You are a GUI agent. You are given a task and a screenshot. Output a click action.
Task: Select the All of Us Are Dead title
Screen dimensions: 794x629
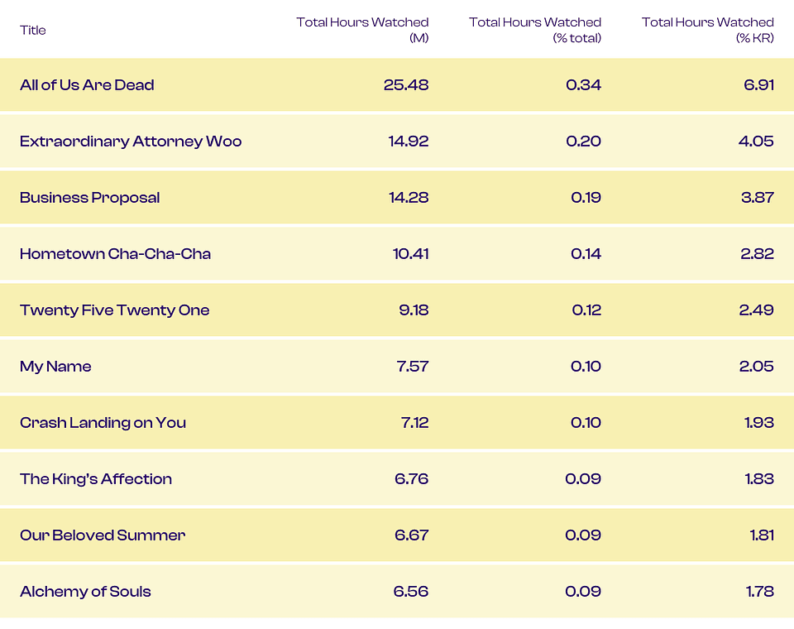point(87,84)
